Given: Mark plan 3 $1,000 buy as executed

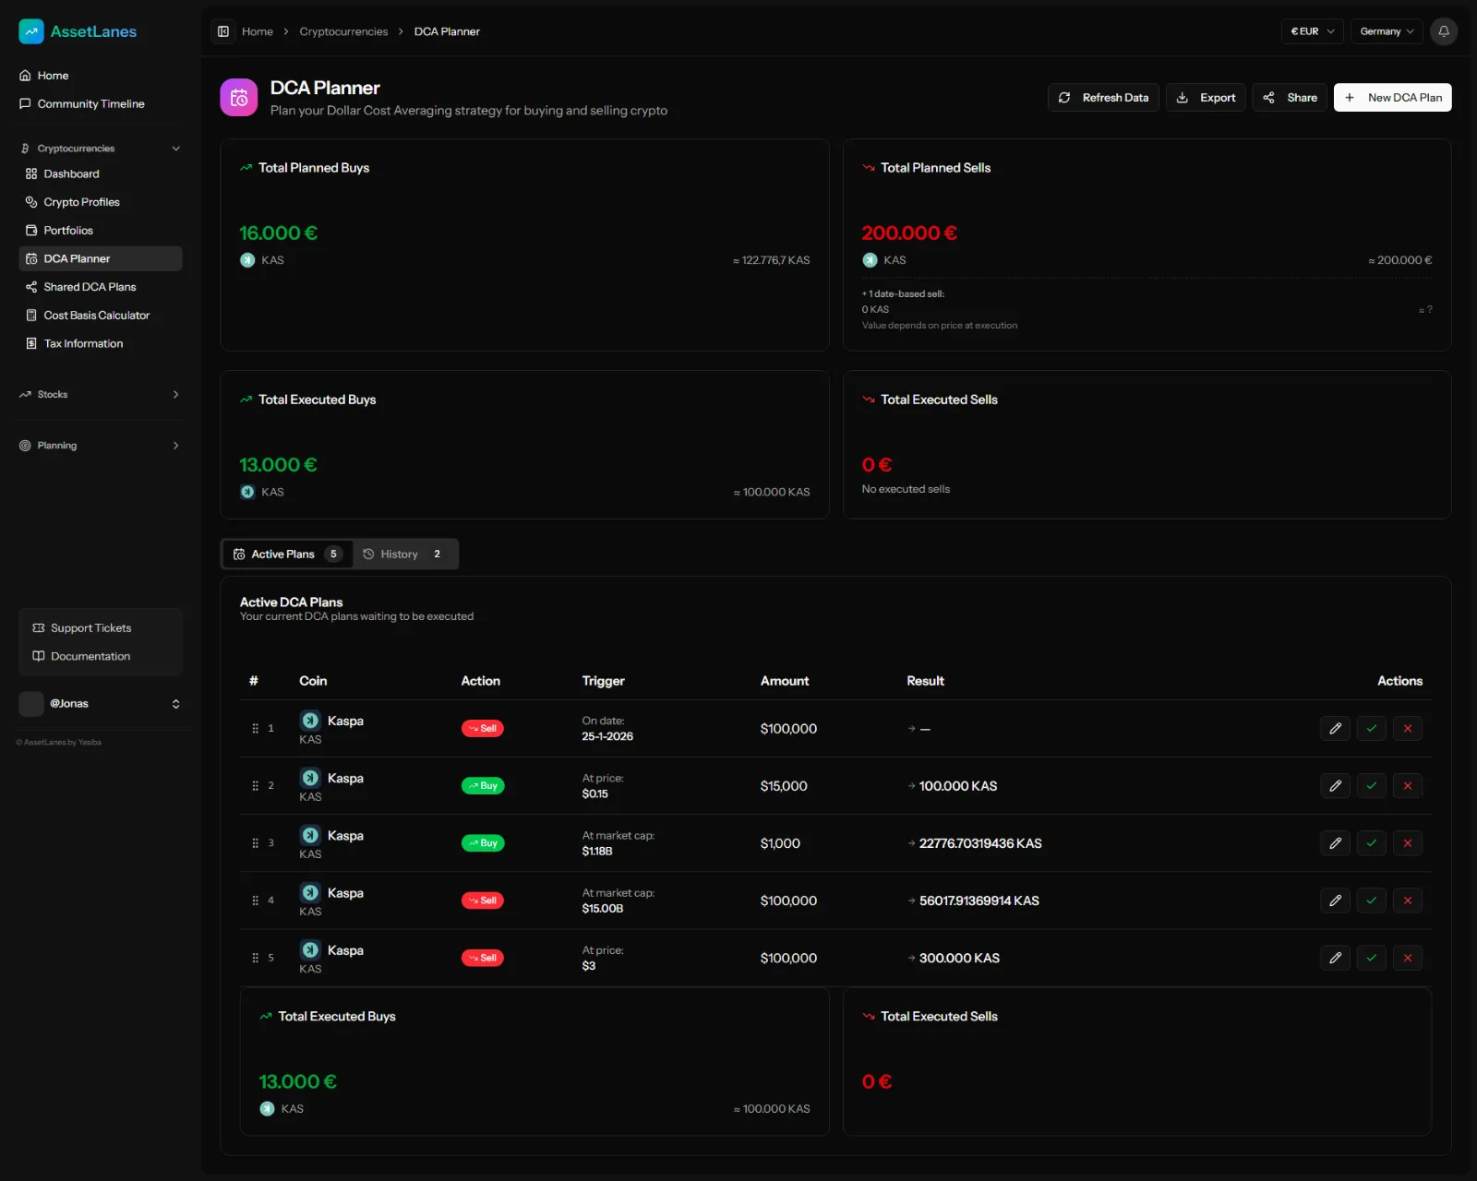Looking at the screenshot, I should (1372, 843).
